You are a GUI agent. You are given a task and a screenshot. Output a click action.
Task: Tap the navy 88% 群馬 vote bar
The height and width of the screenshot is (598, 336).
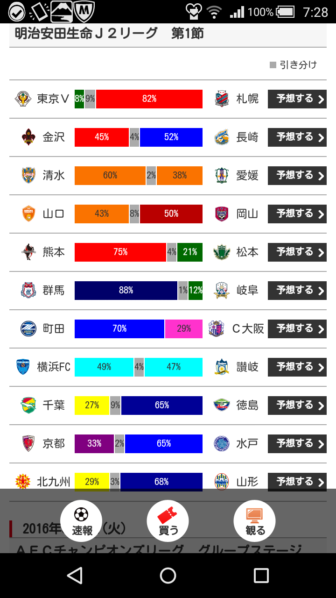[126, 291]
